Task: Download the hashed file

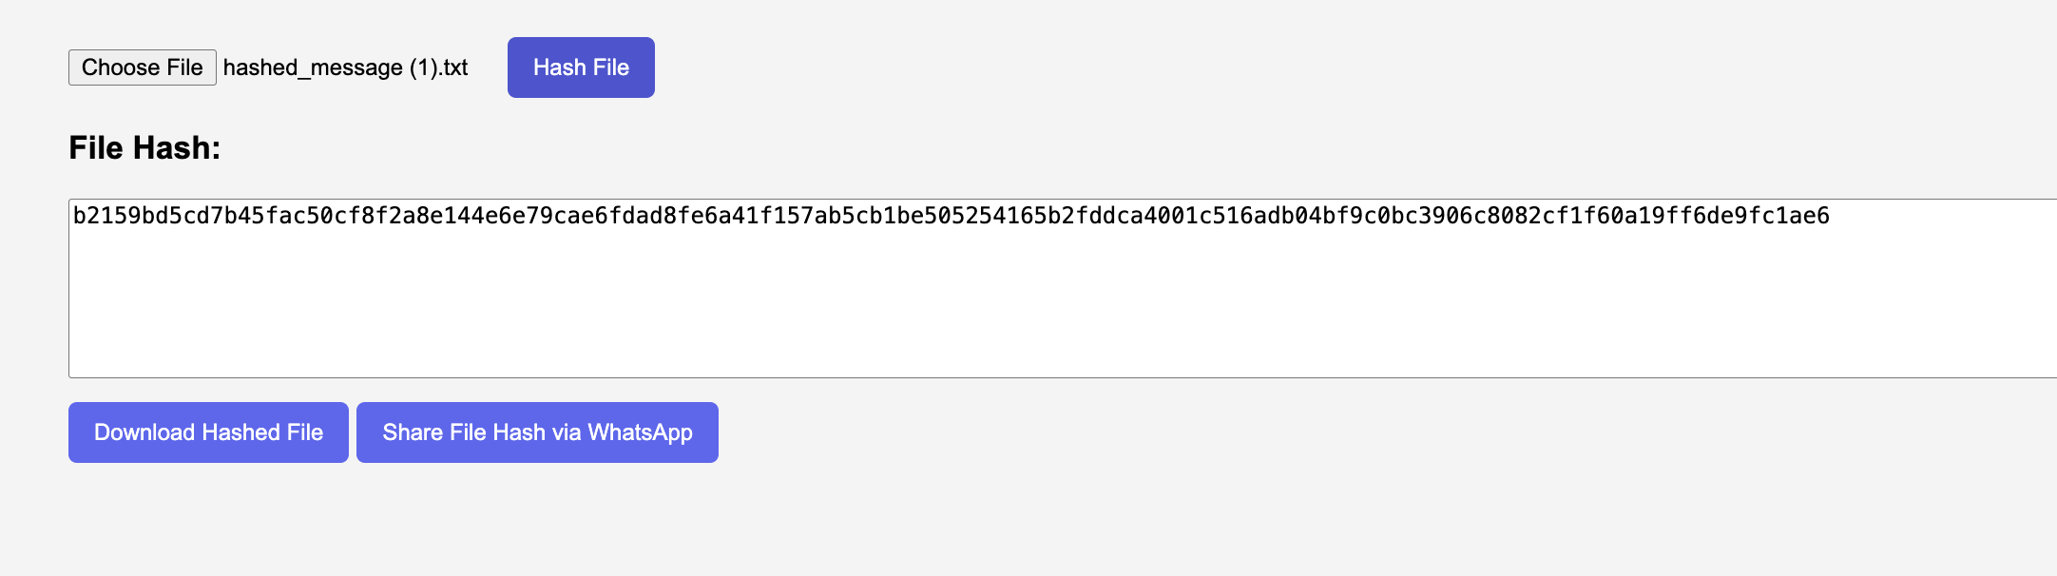Action: pos(208,432)
